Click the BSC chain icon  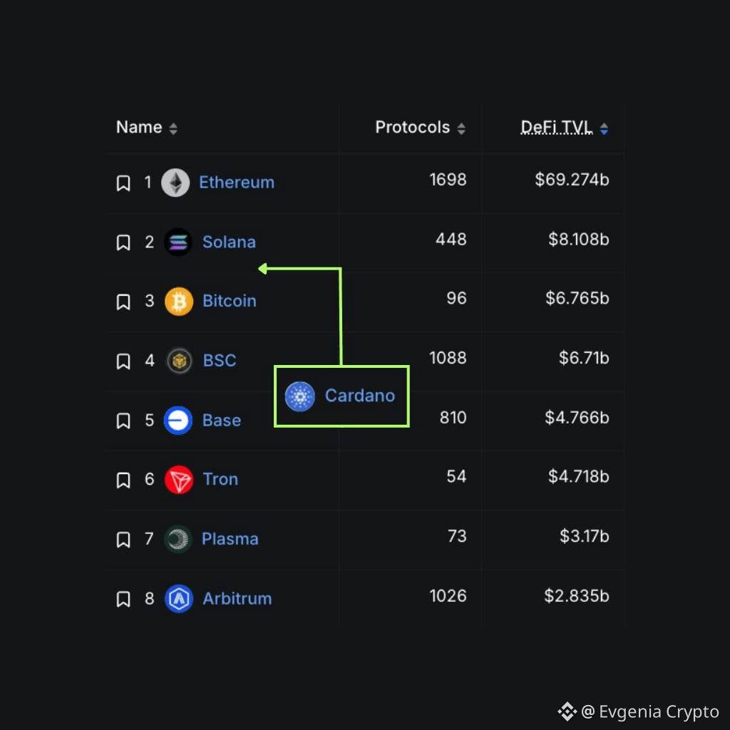pyautogui.click(x=179, y=361)
